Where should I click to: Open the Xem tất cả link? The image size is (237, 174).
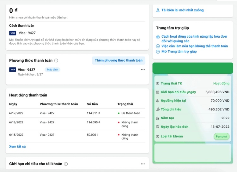tap(17, 146)
